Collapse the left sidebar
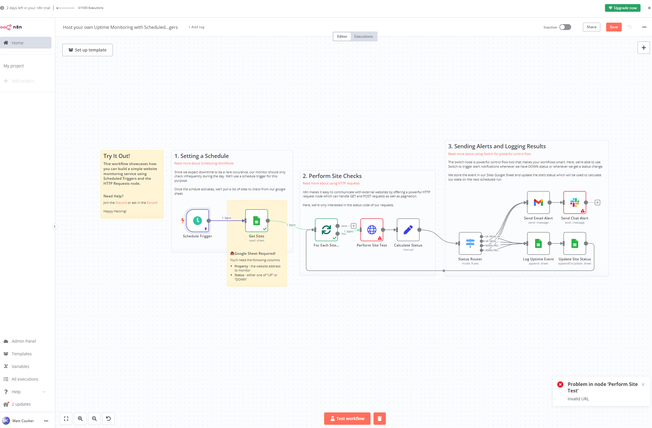This screenshot has width=652, height=428. click(x=55, y=227)
